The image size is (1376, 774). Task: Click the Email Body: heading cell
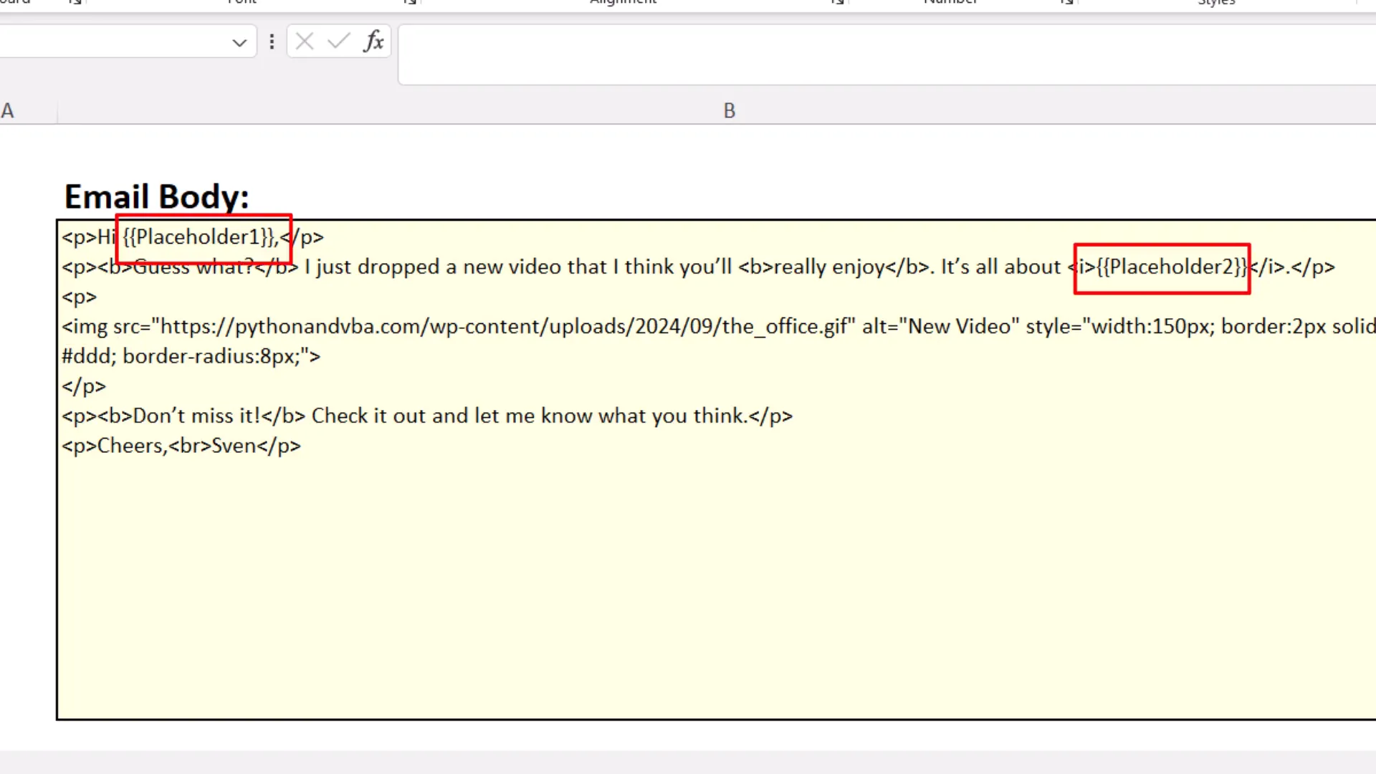pos(156,196)
